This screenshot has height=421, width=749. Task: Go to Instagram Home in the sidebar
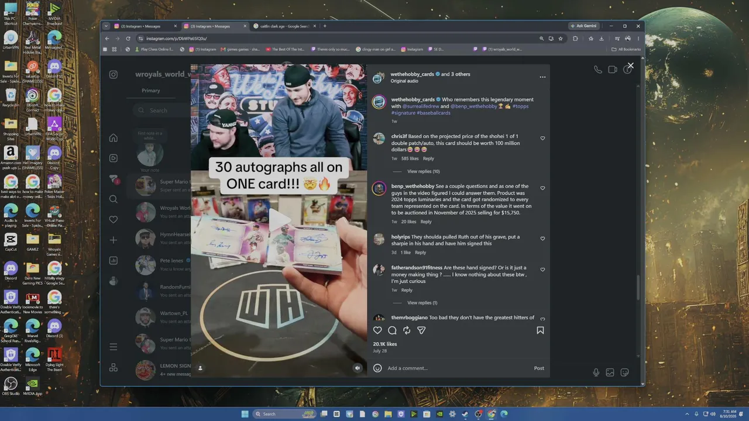114,138
